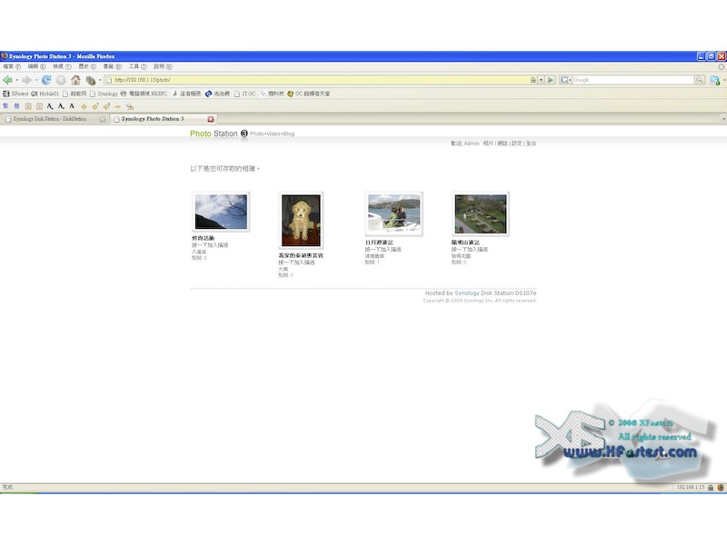The image size is (727, 545).
Task: Open the green park album thumbnail
Action: pos(481,213)
